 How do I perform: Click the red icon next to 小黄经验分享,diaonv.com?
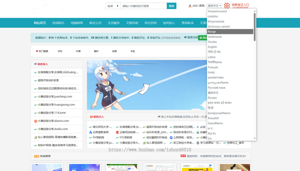[x=36, y=121]
